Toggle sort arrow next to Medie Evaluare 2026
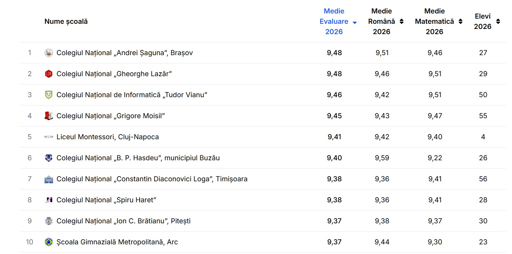 pos(354,22)
